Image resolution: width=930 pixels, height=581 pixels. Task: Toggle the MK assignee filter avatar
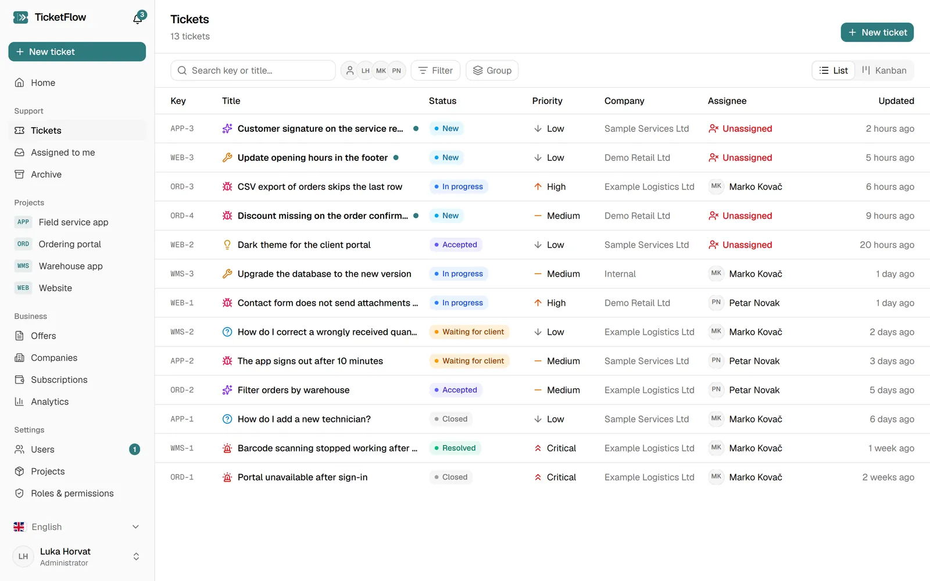point(381,70)
